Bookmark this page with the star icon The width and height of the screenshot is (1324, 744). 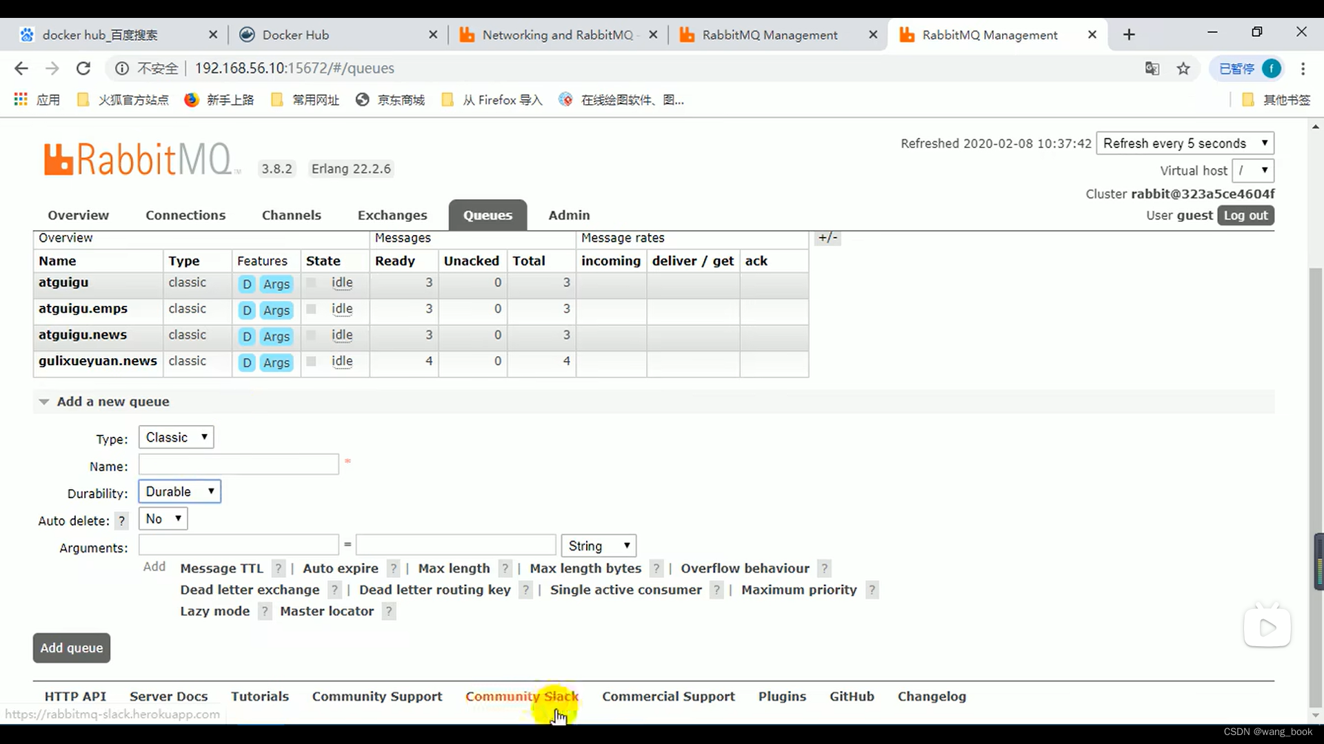coord(1183,68)
